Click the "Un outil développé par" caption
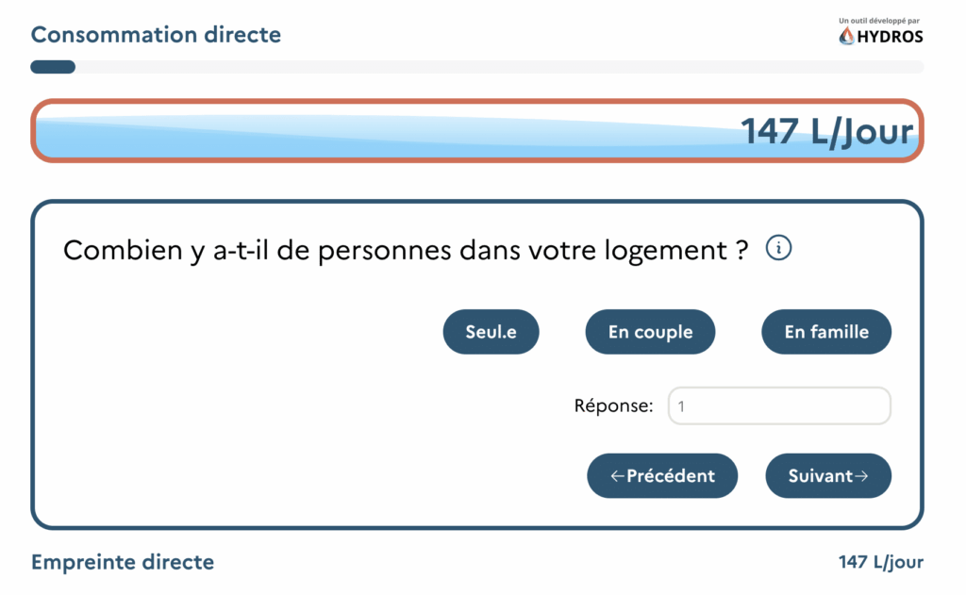Viewport: 966px width, 595px height. (x=881, y=20)
